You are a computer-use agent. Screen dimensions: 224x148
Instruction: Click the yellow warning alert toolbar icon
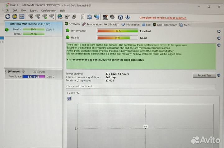point(15,17)
